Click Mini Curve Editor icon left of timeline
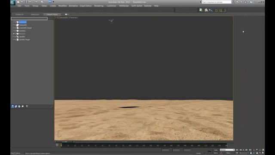Screen dimensions: 275x155 coord(57,145)
